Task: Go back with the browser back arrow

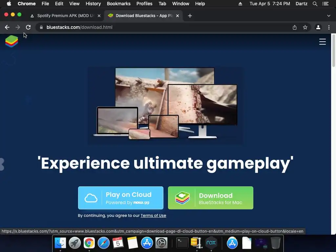Action: pyautogui.click(x=7, y=27)
